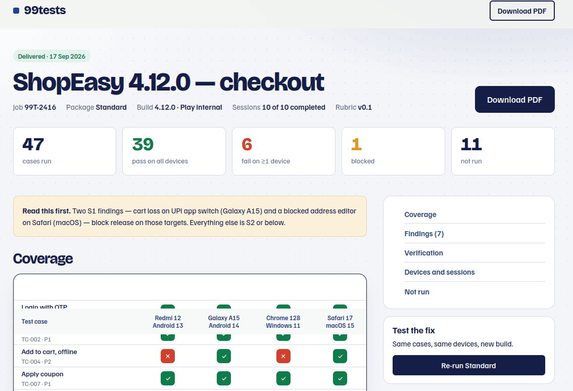The image size is (573, 391).
Task: Click the Rubric v0.1 text
Action: point(353,107)
